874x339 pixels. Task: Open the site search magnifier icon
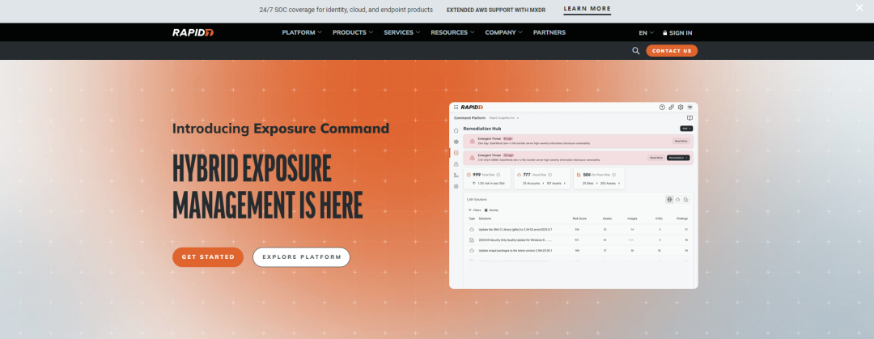point(636,51)
